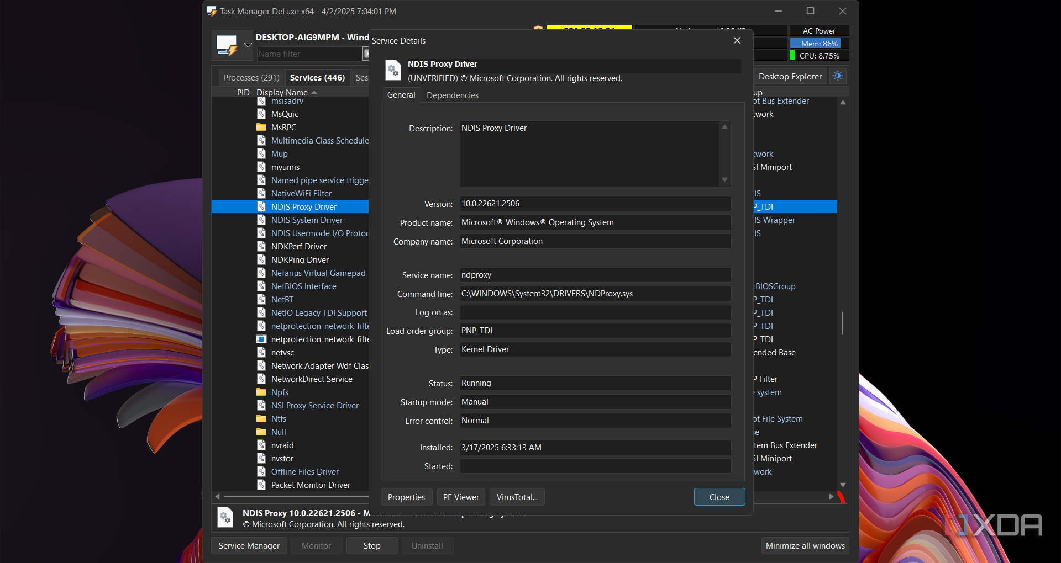Click the VirusTotal... button

click(517, 497)
